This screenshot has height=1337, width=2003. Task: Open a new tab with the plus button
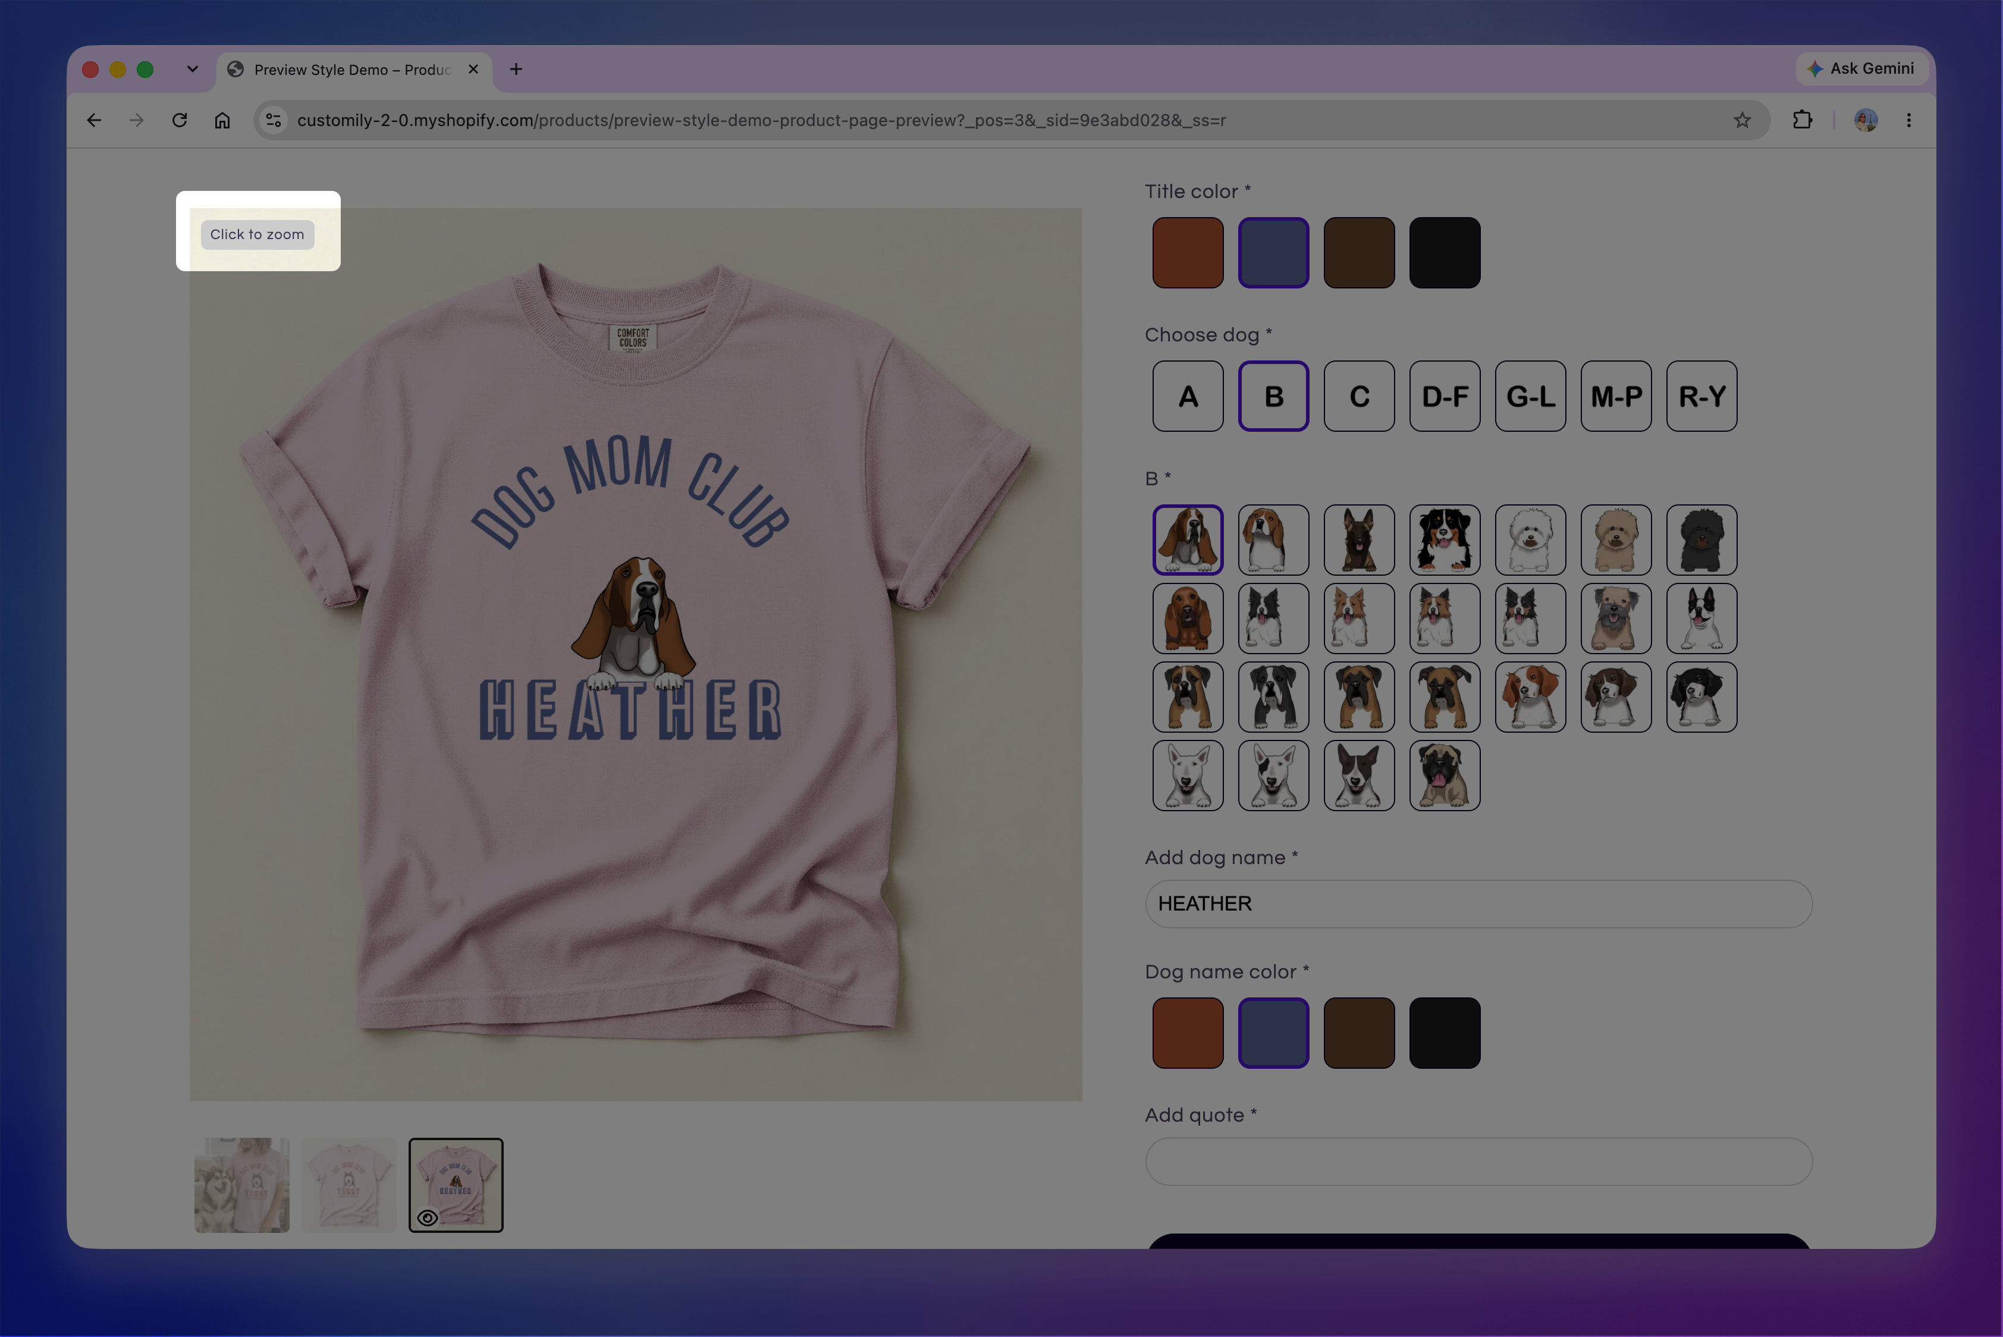click(516, 69)
